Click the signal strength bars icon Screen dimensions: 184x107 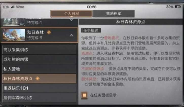pyautogui.click(x=13, y=7)
